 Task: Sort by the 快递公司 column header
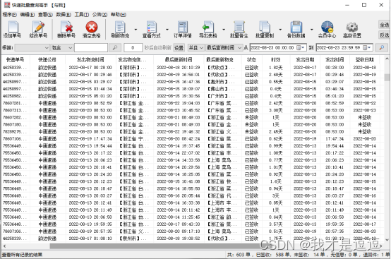tap(47, 59)
